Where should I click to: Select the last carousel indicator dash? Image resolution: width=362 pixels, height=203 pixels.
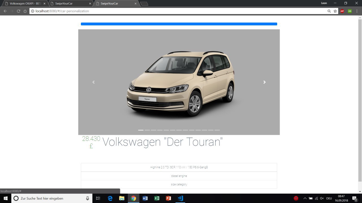pyautogui.click(x=217, y=130)
